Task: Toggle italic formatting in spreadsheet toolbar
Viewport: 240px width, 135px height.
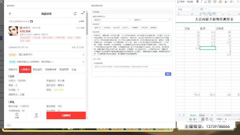Action: click(202, 2)
